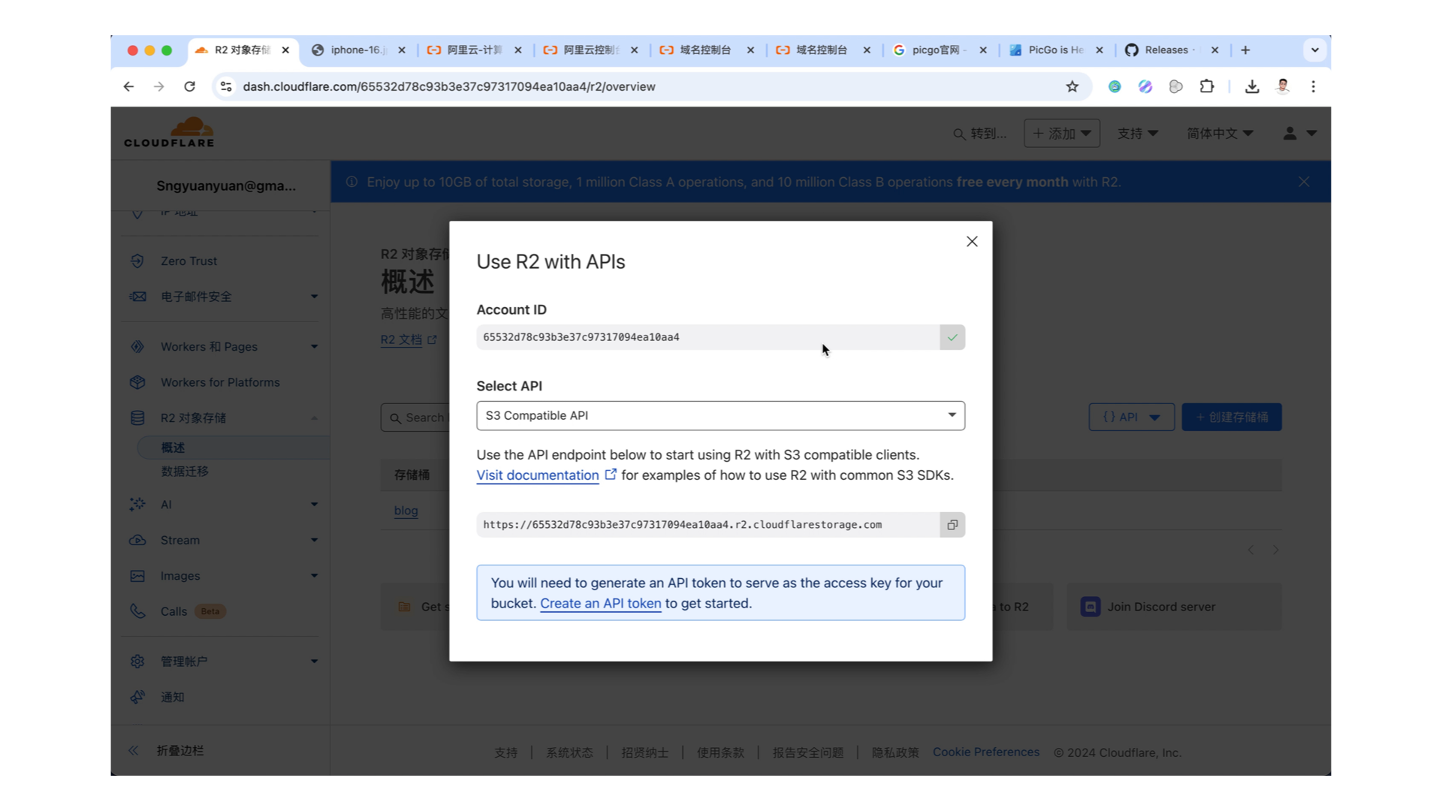
Task: Expand the 添加 dropdown
Action: (x=1061, y=133)
